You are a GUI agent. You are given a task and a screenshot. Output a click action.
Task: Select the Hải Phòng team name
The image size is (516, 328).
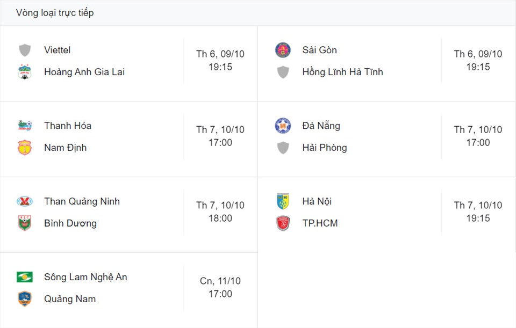325,148
